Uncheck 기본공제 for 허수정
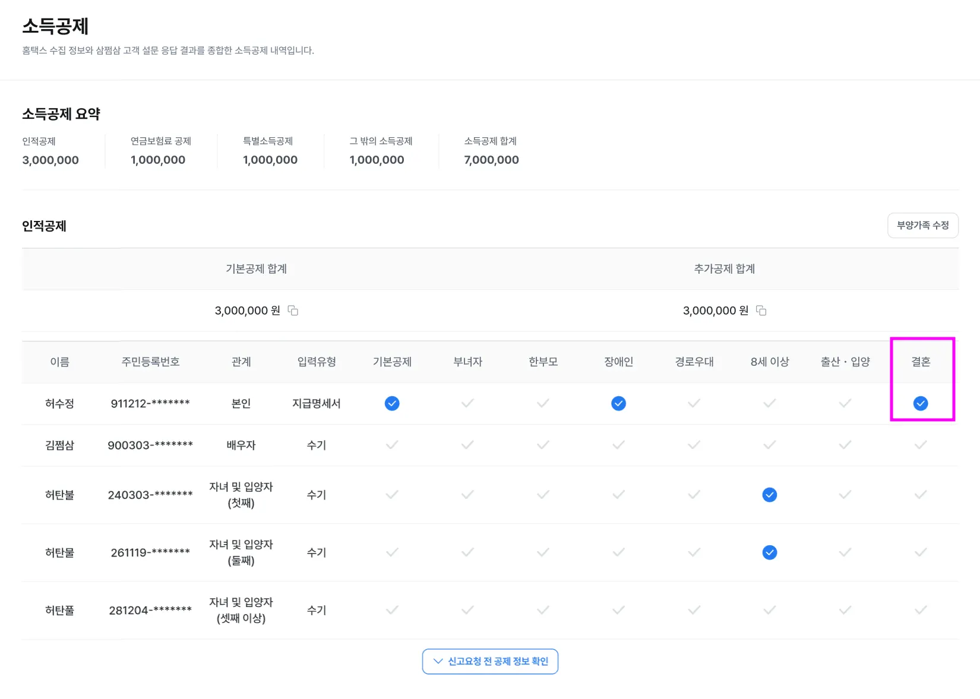This screenshot has height=699, width=980. pyautogui.click(x=392, y=404)
